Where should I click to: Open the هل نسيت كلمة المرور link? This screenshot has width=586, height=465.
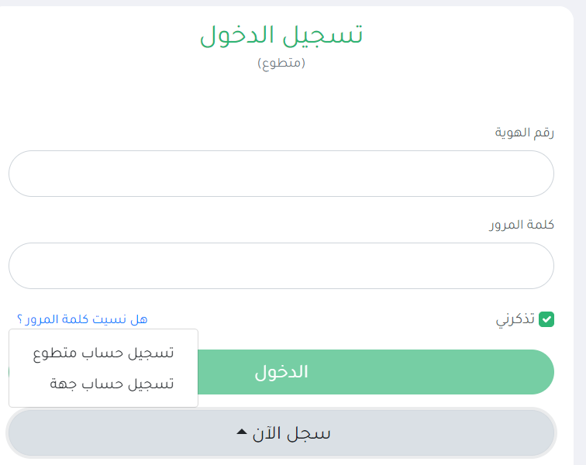tap(83, 319)
